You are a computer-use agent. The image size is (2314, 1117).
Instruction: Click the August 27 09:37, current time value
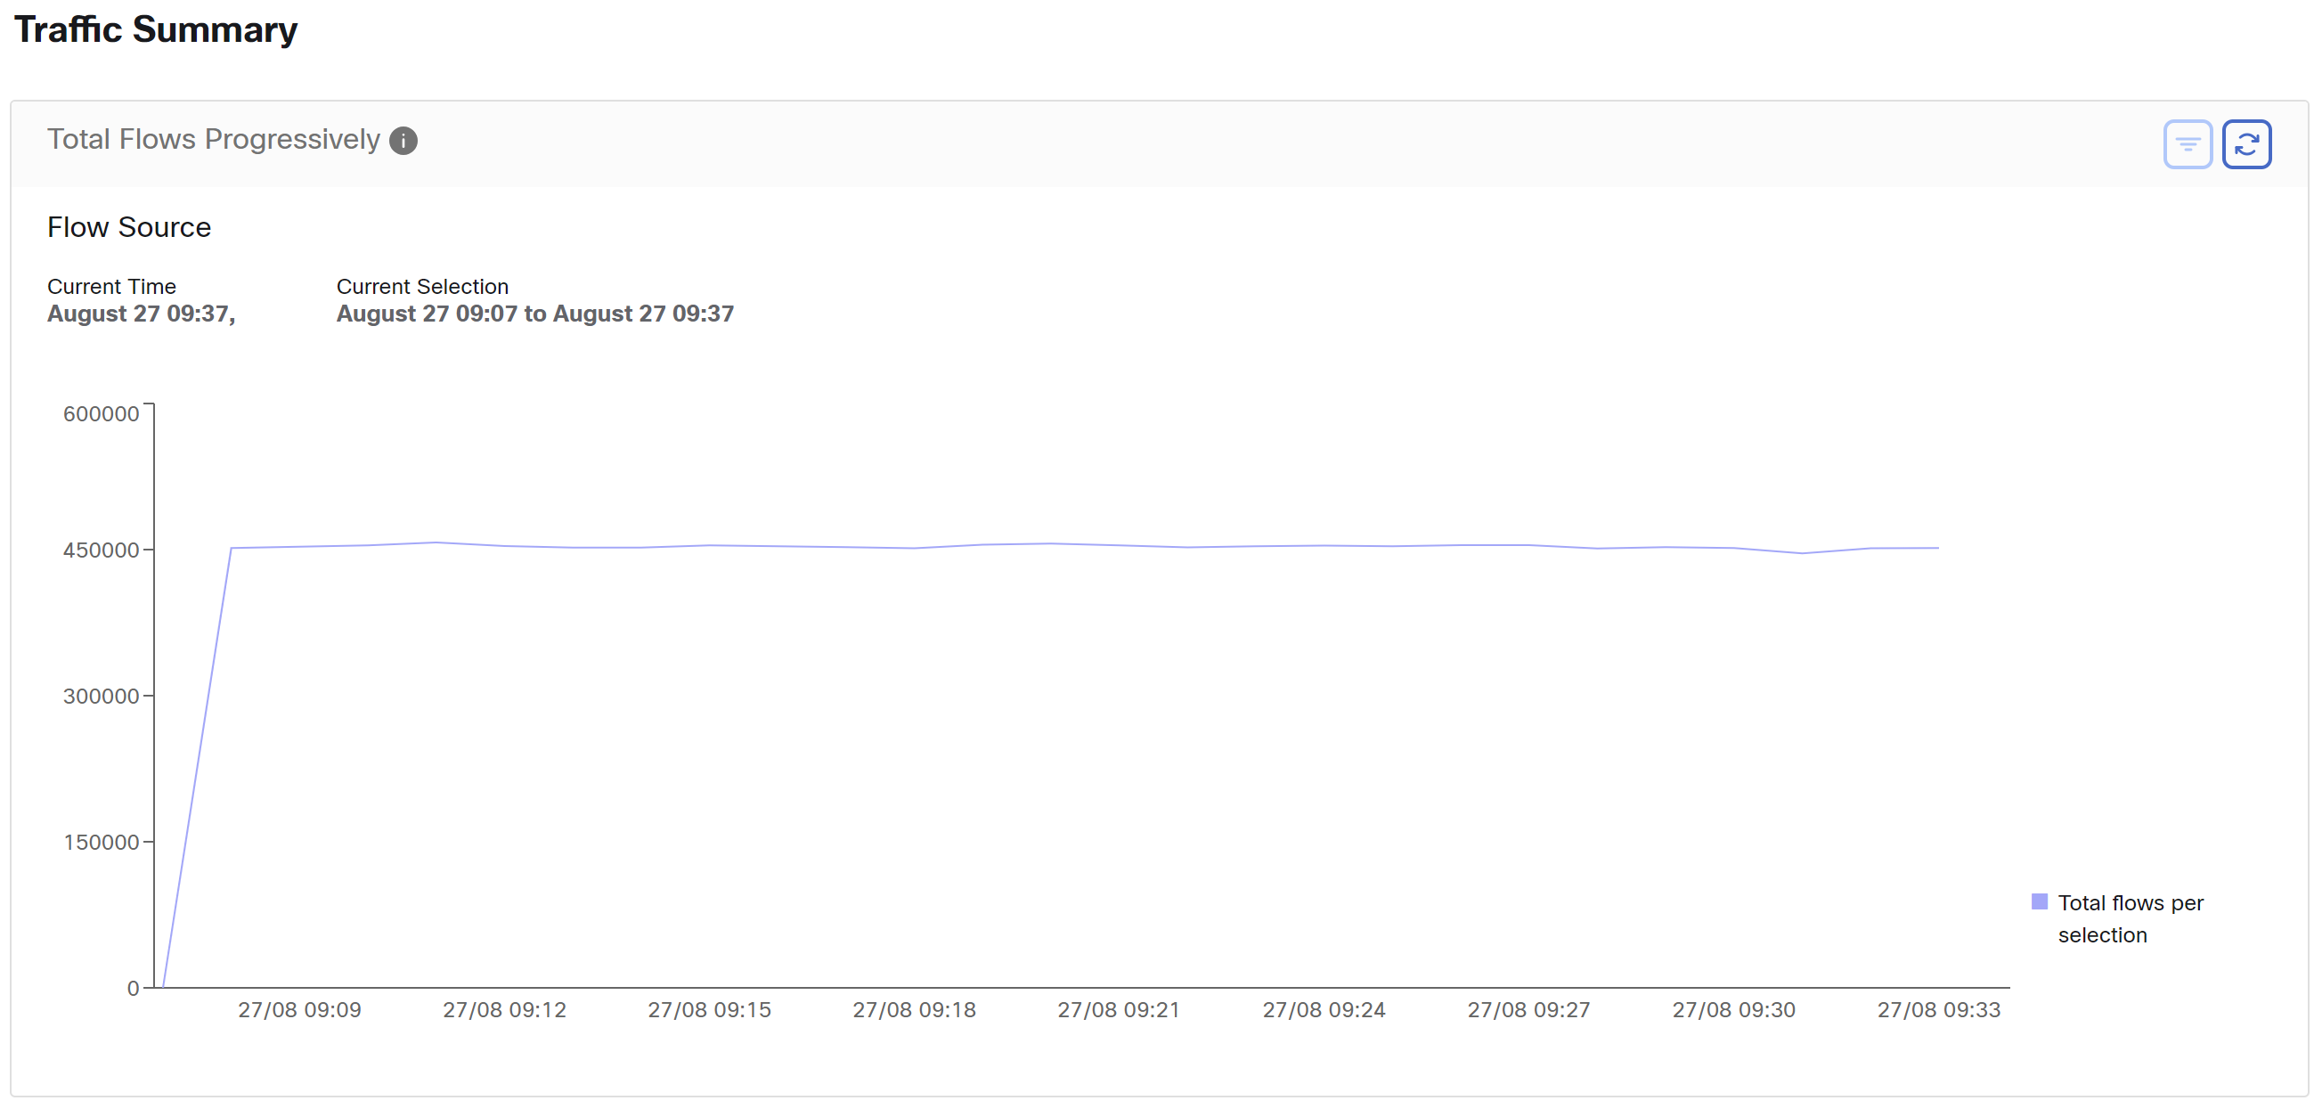point(141,314)
